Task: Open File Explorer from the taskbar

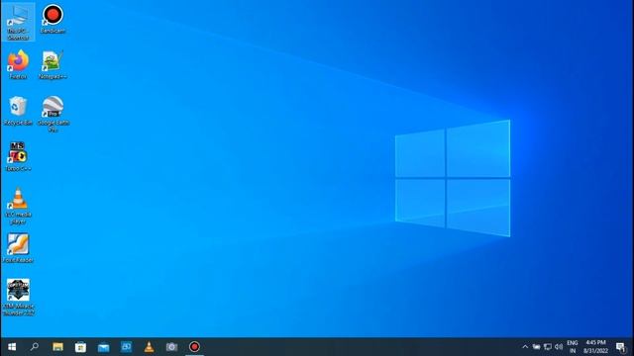Action: click(x=57, y=347)
